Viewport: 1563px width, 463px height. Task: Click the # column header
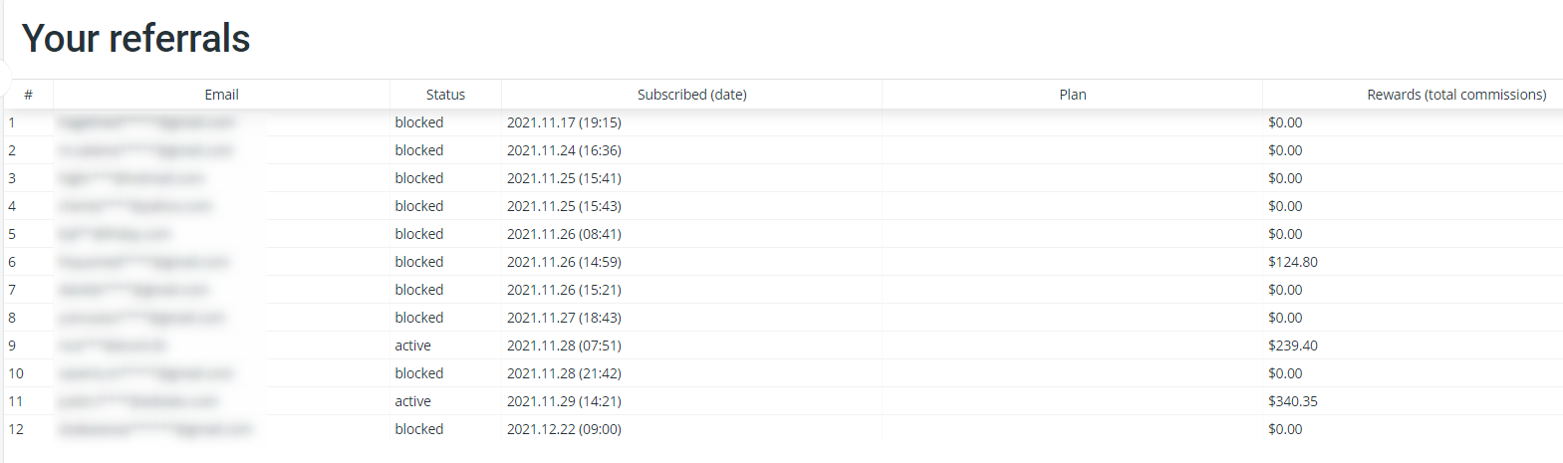click(28, 95)
